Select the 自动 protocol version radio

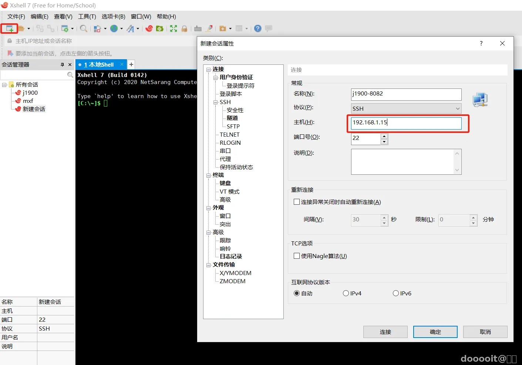(x=296, y=293)
